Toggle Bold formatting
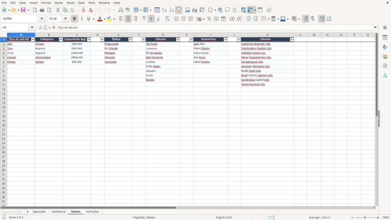This screenshot has width=391, height=220. (74, 19)
